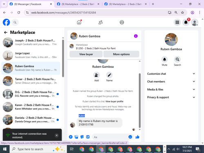Go back with the browser back arrow

click(4, 13)
